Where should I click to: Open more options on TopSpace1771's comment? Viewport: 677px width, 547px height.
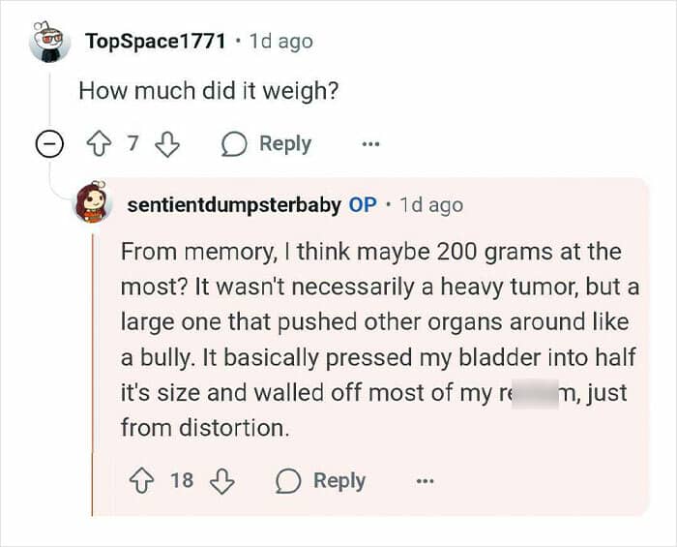click(370, 144)
